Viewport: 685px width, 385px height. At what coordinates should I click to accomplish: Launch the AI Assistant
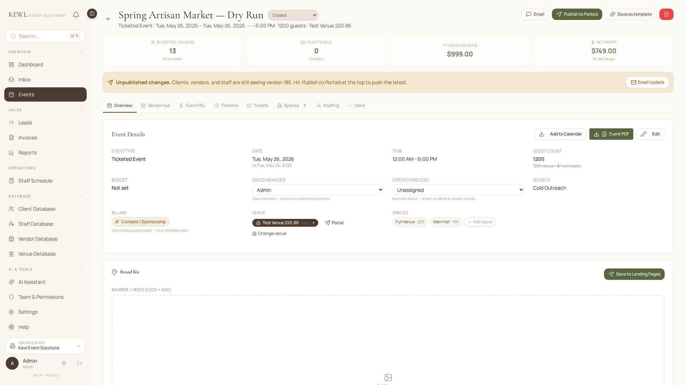pyautogui.click(x=45, y=282)
